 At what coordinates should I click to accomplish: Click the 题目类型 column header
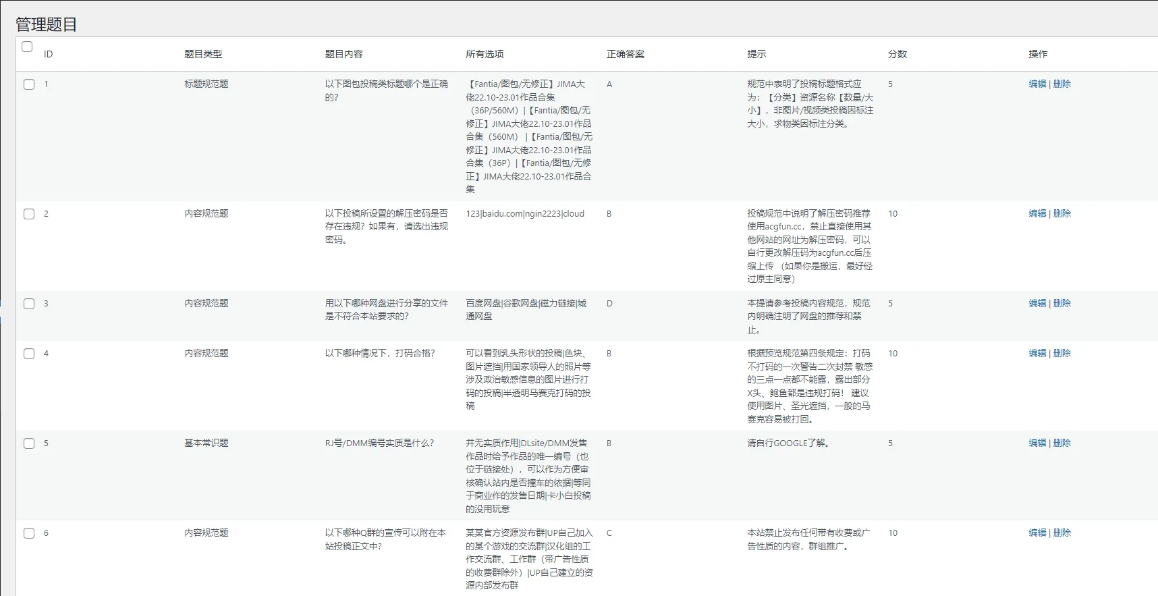(x=203, y=54)
